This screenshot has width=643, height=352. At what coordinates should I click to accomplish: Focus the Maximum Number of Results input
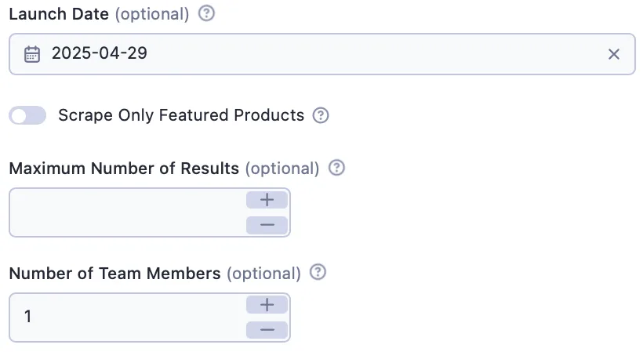click(x=128, y=212)
